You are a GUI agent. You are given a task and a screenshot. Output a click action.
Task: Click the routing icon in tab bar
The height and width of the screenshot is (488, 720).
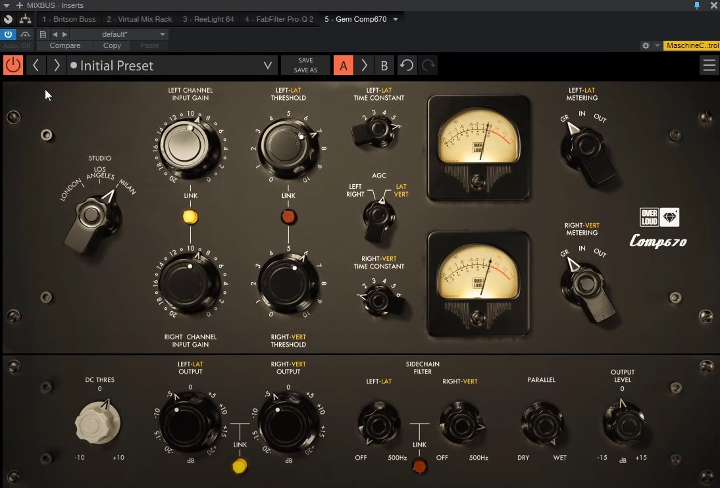tap(25, 19)
